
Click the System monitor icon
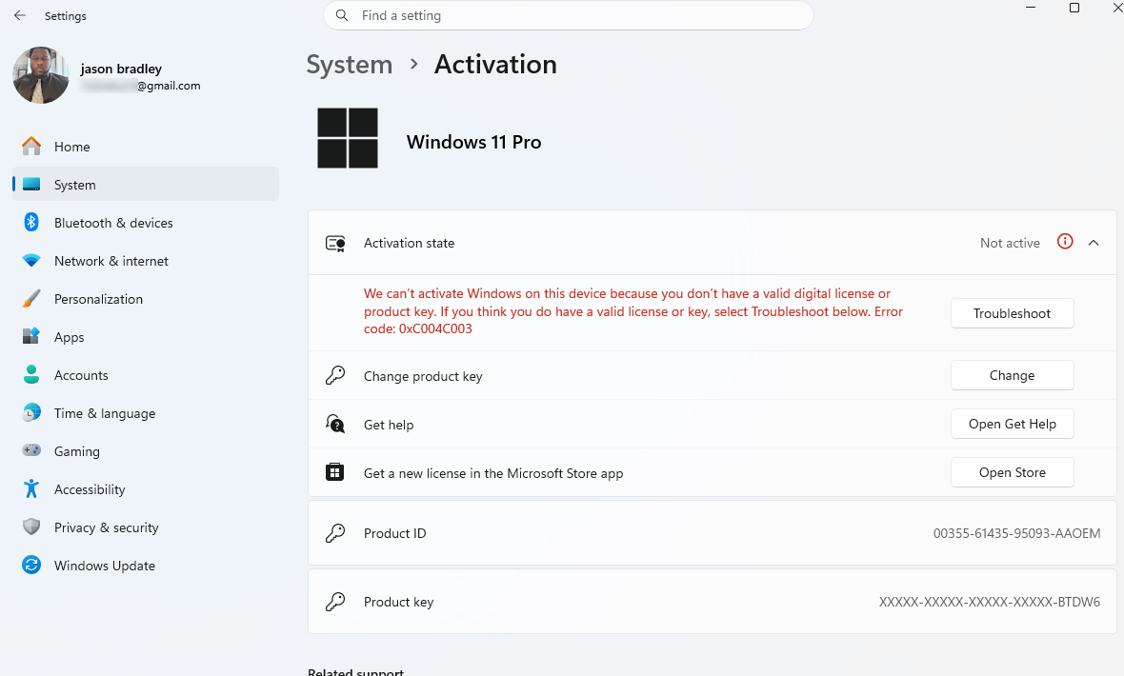31,184
